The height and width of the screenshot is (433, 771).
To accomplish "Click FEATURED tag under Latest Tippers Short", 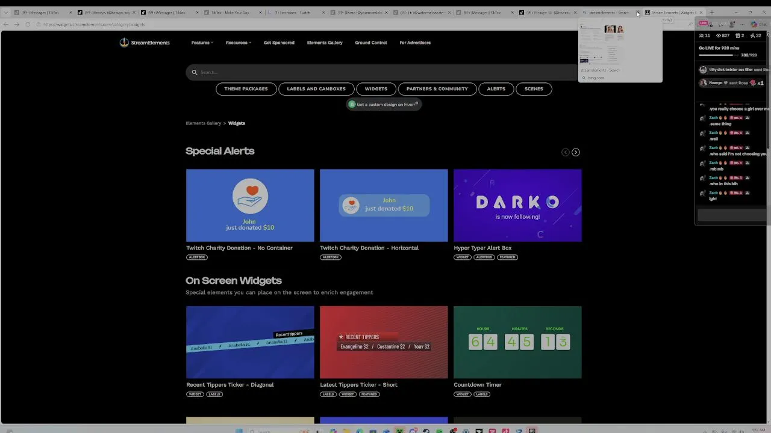I will pyautogui.click(x=369, y=395).
